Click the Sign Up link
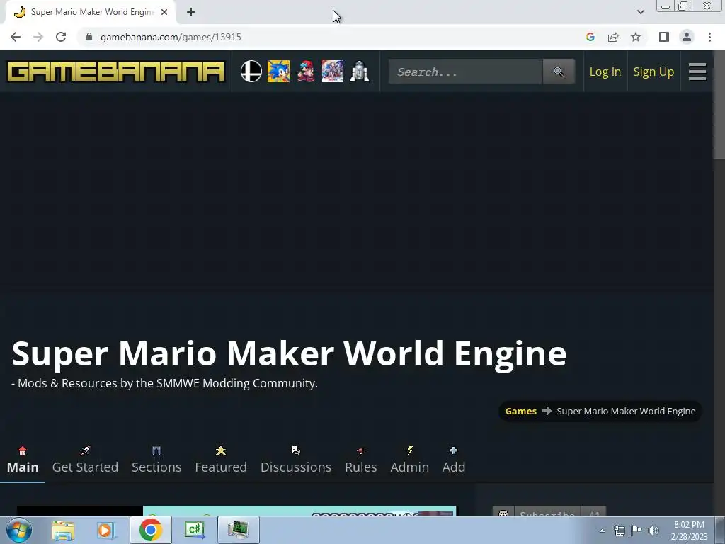 click(653, 72)
